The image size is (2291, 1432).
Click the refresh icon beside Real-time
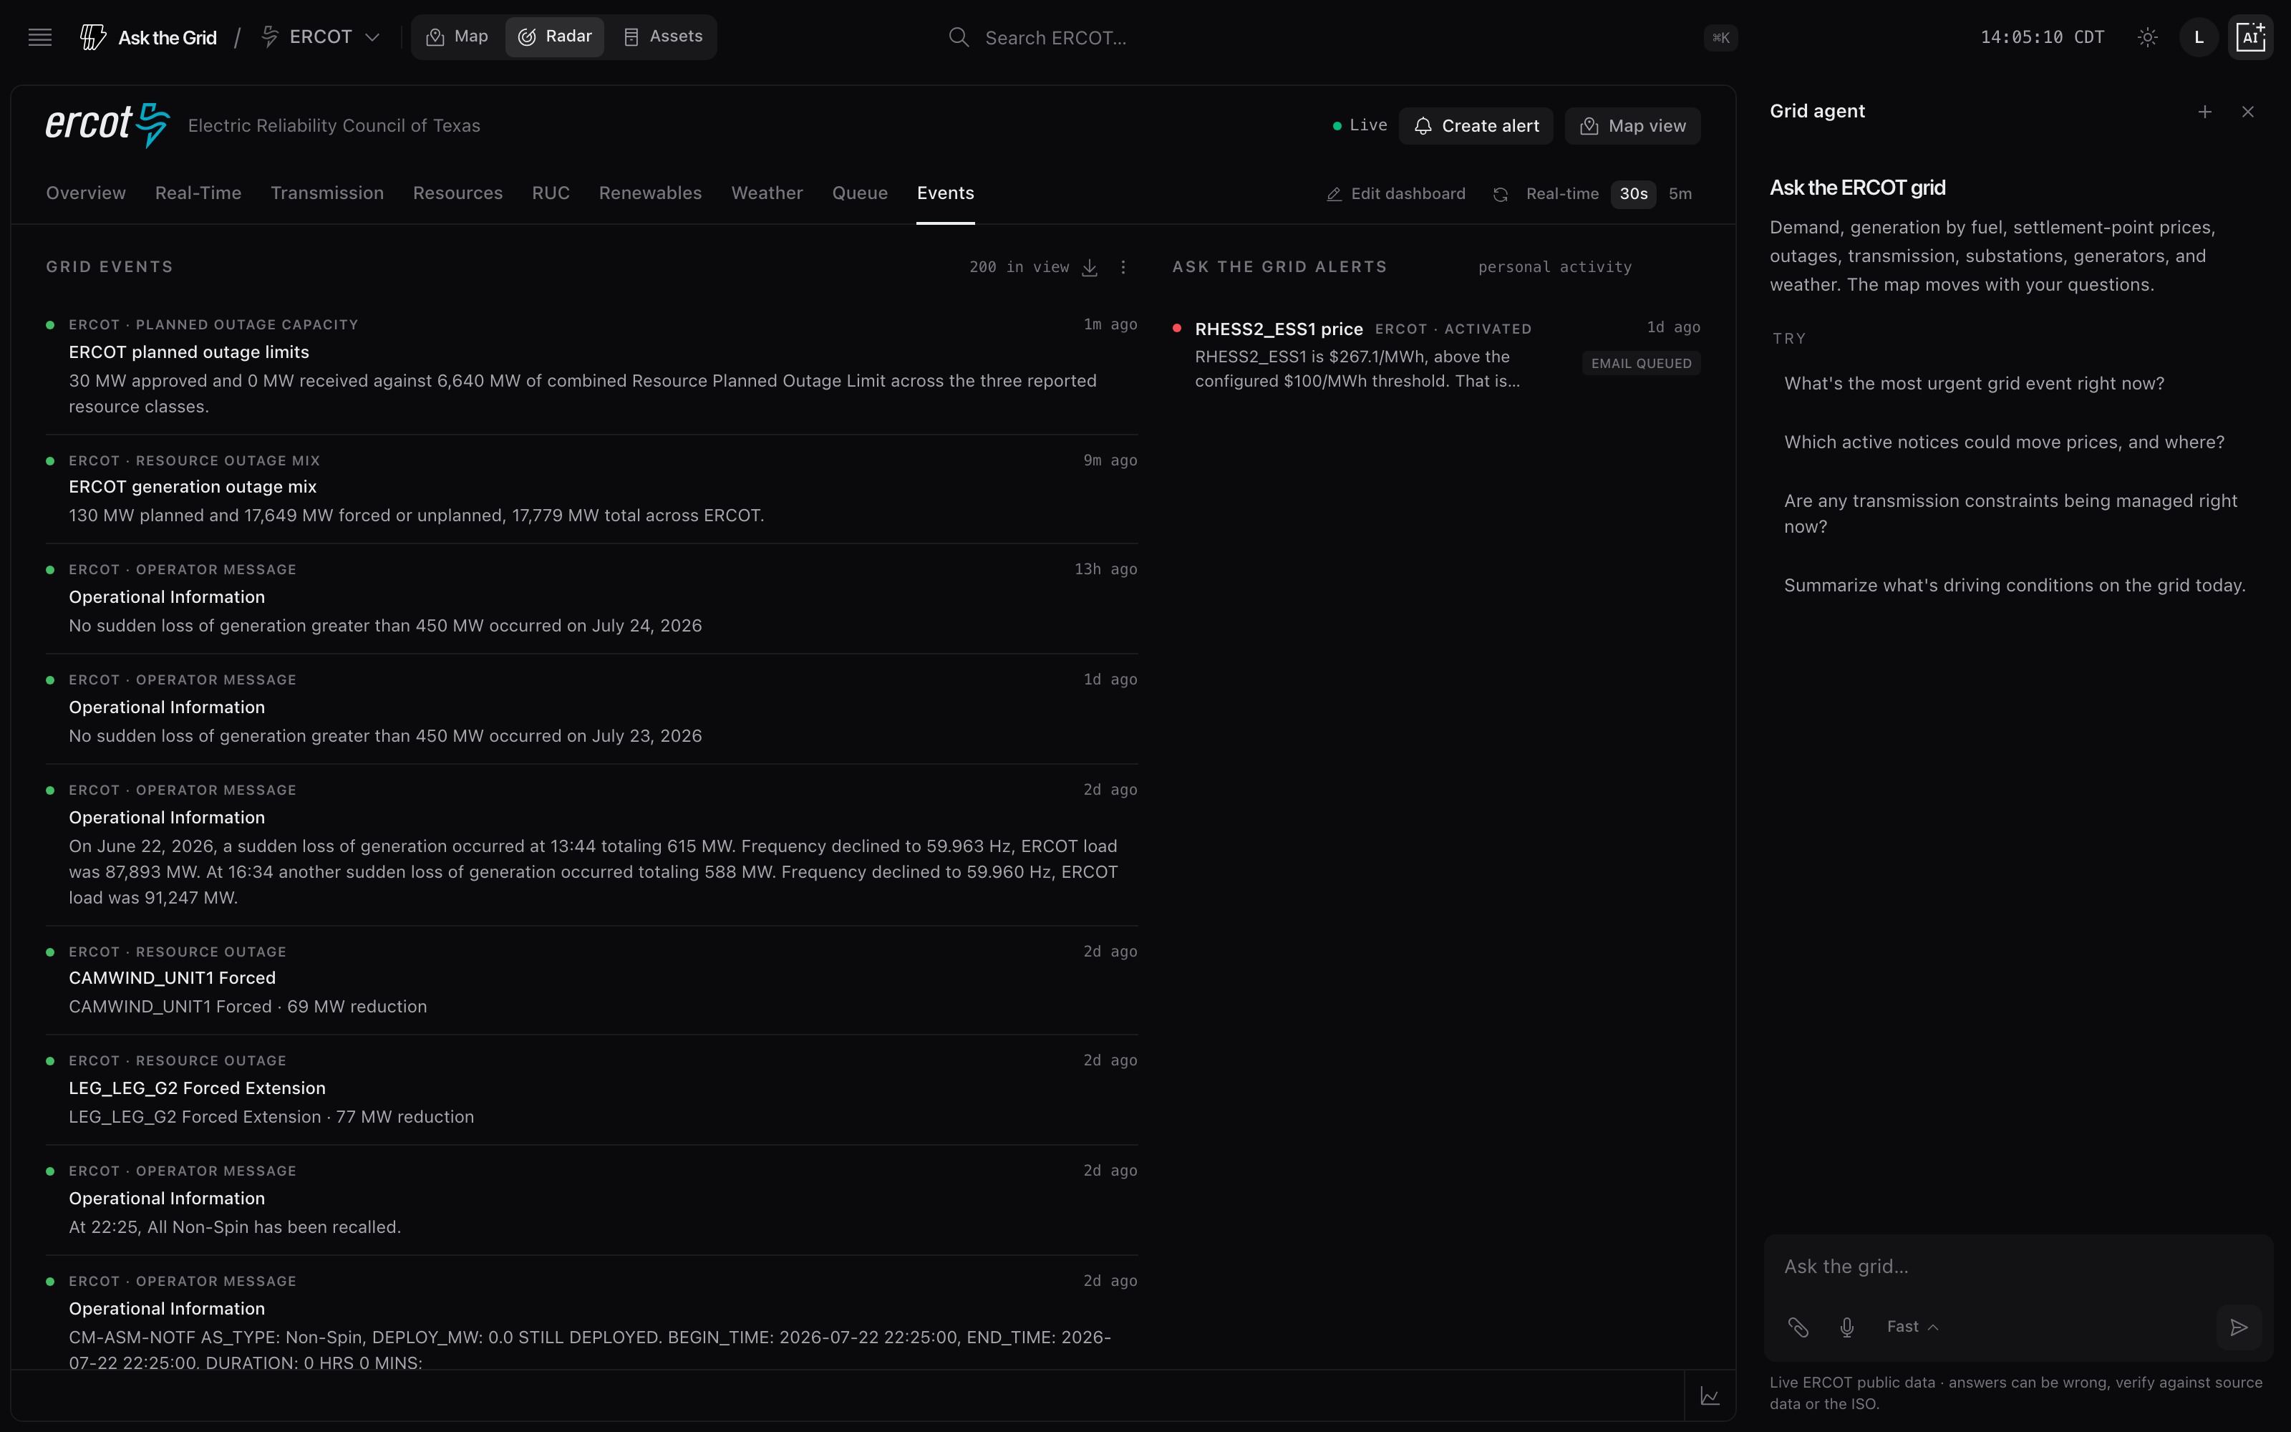click(1501, 194)
